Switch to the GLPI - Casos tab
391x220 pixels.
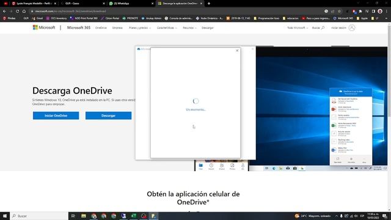82,4
